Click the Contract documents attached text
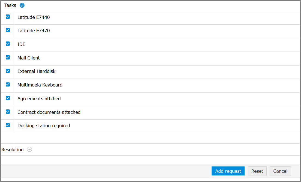The width and height of the screenshot is (301, 182). tap(49, 112)
